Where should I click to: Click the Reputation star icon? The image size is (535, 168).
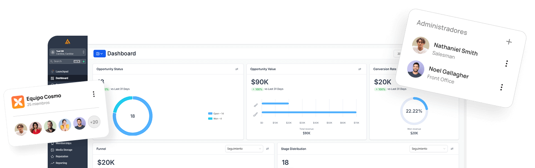tap(52, 156)
